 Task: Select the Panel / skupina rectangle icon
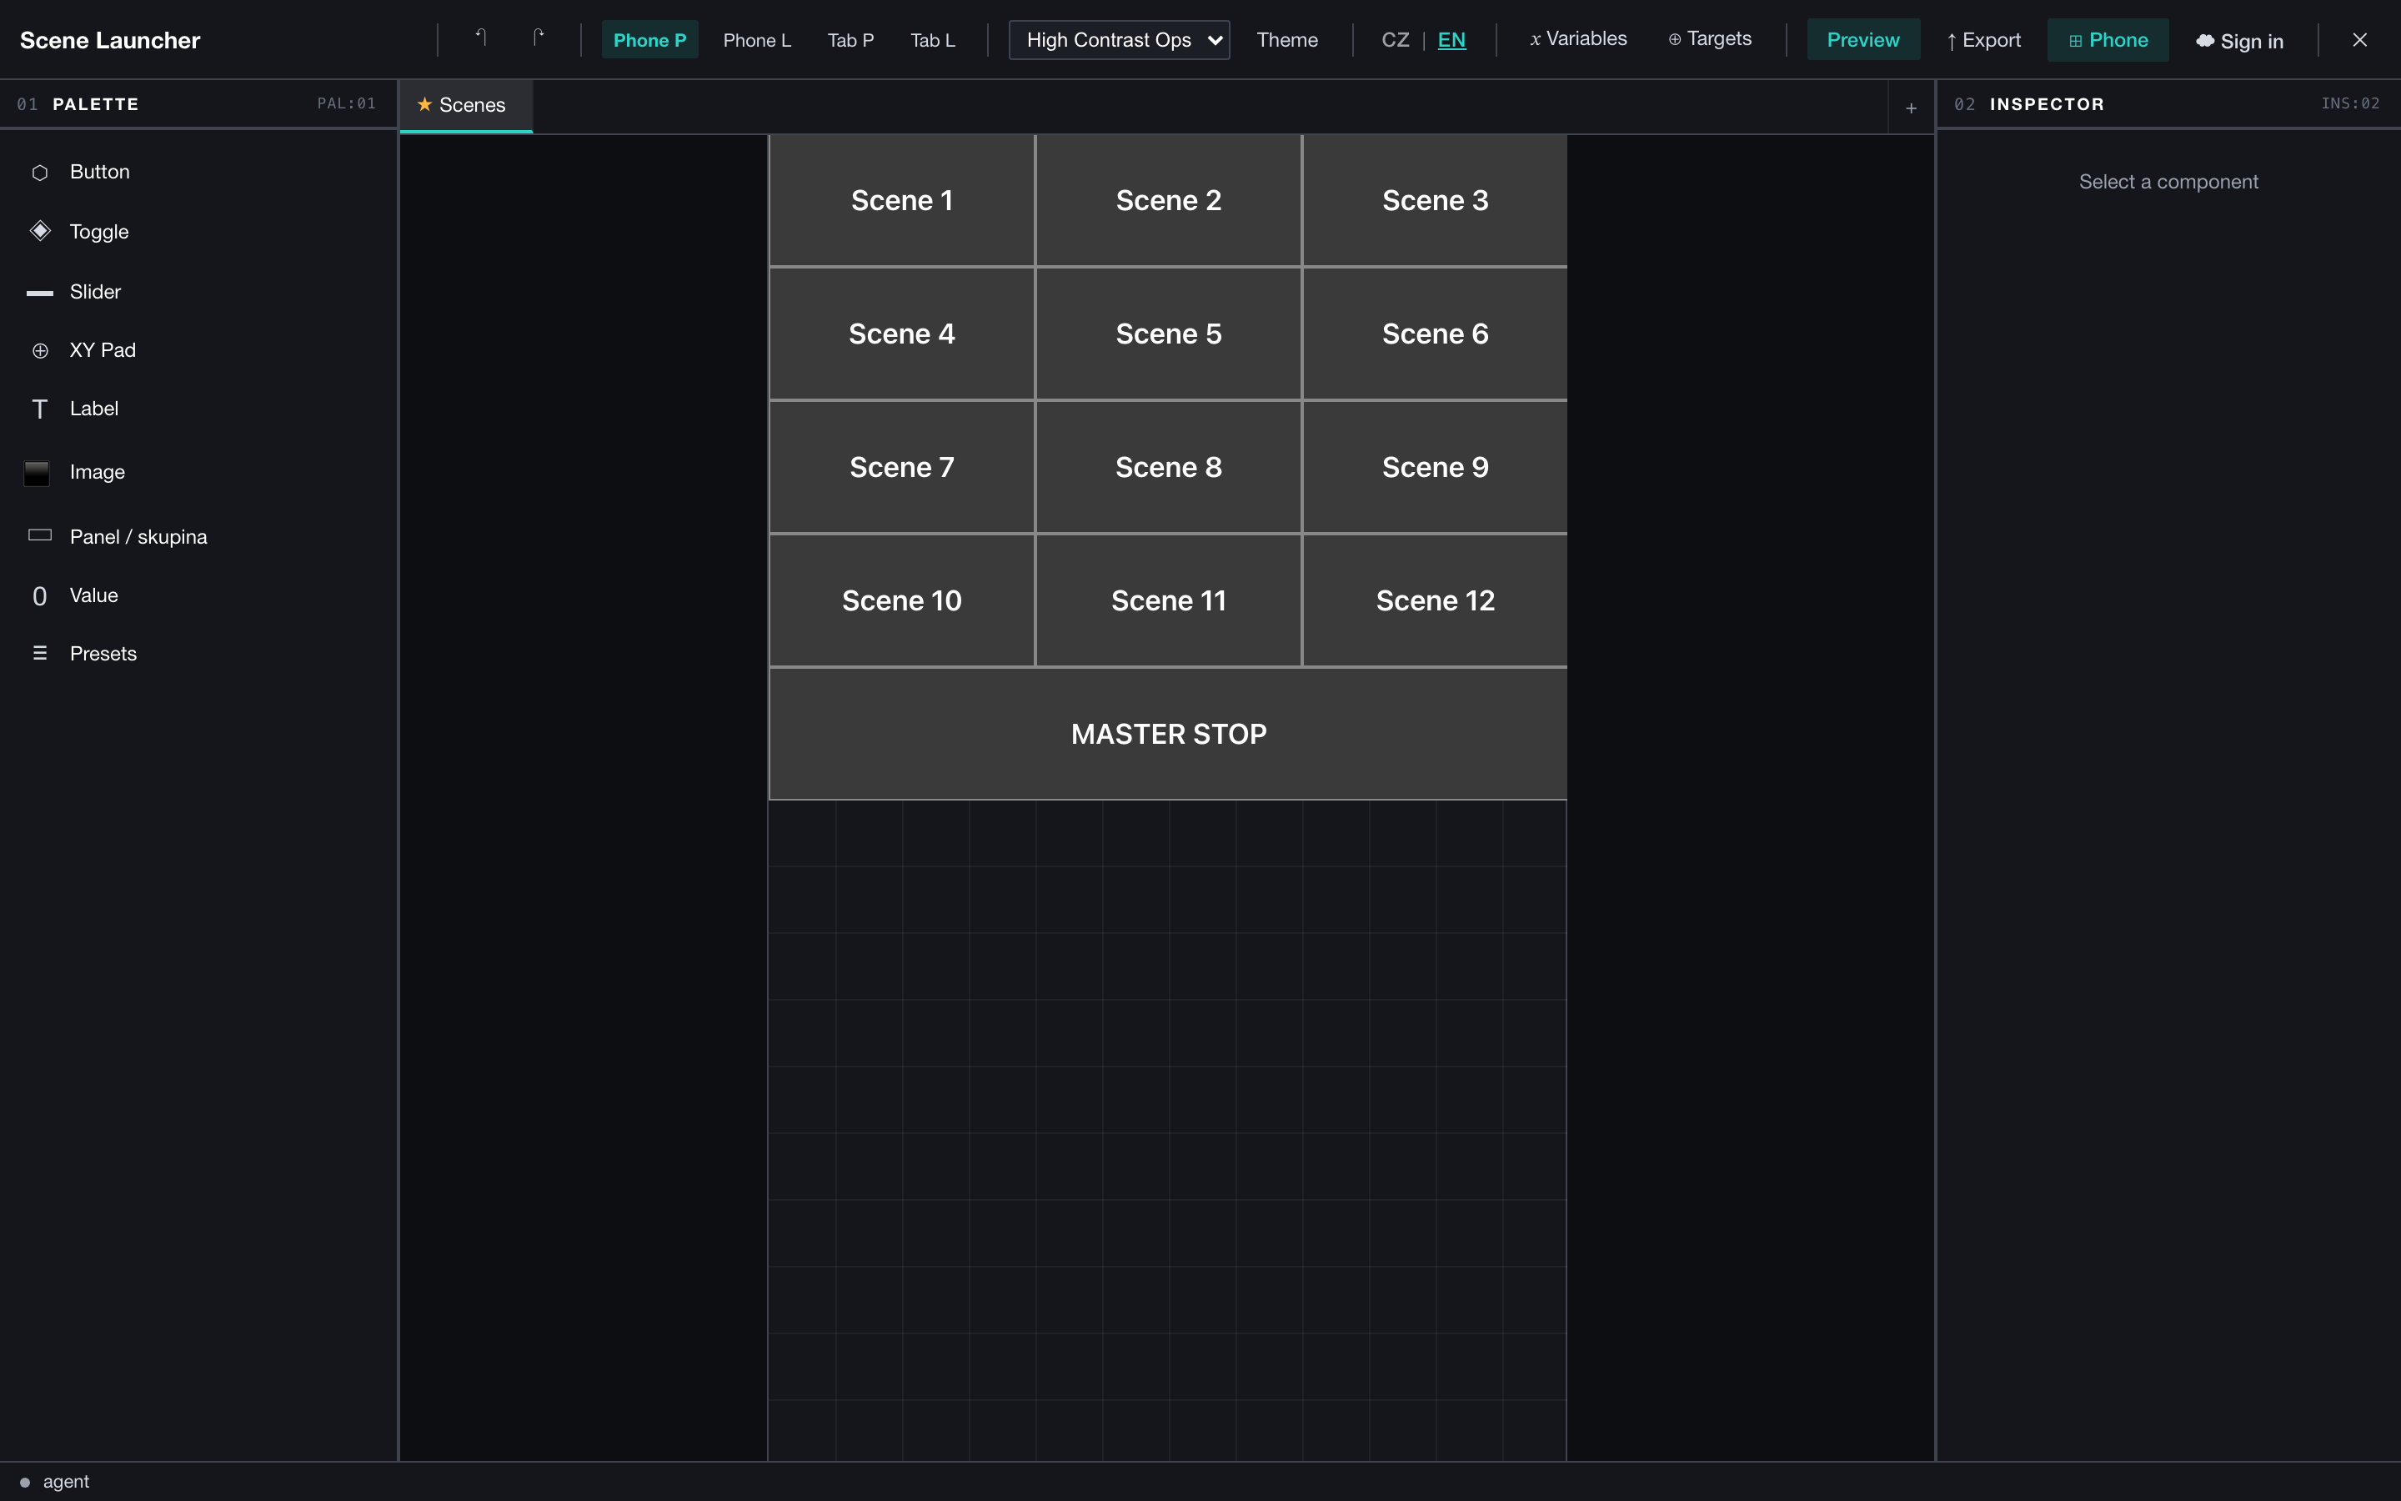click(x=40, y=536)
